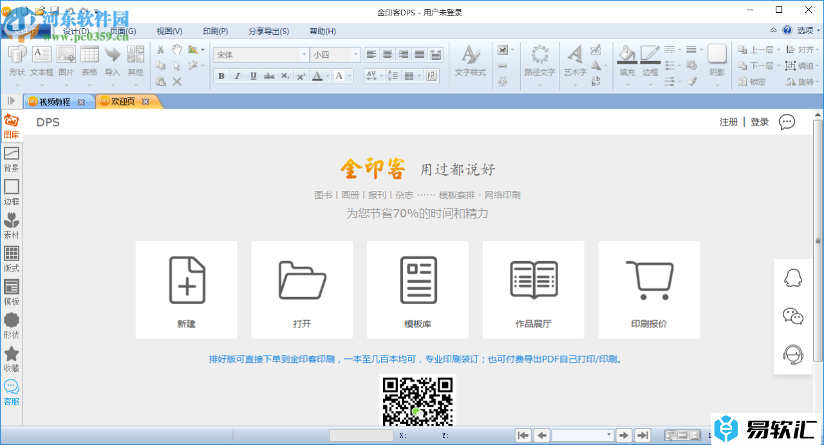Click the 路径文字 path text icon

pyautogui.click(x=539, y=61)
